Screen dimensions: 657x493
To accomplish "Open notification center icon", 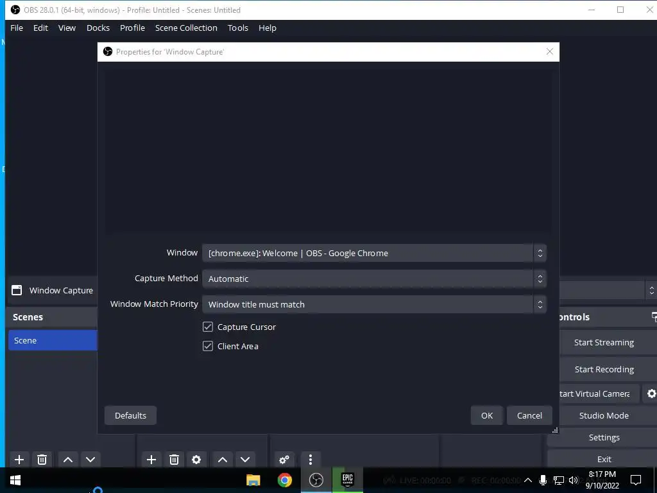I will point(636,480).
